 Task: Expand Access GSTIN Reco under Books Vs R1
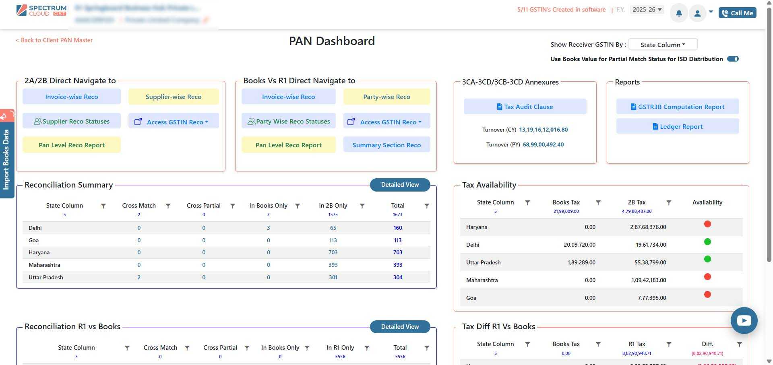386,122
